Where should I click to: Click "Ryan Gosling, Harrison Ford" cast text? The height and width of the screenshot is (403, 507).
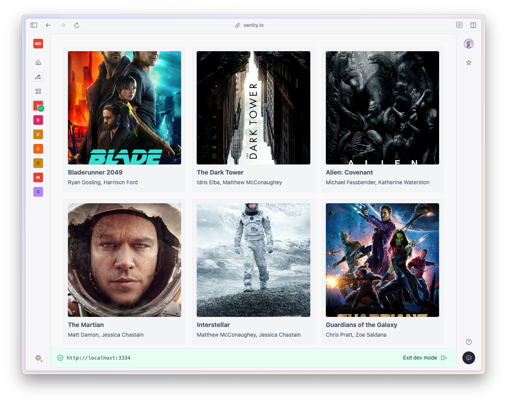(103, 182)
